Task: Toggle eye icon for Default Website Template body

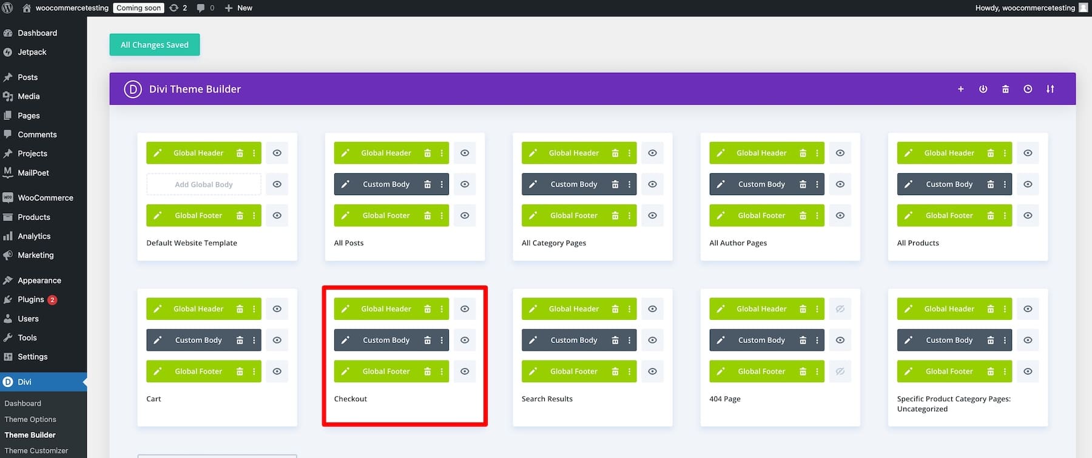Action: pyautogui.click(x=277, y=184)
